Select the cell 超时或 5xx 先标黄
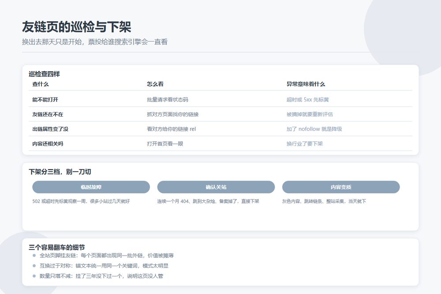 [308, 99]
